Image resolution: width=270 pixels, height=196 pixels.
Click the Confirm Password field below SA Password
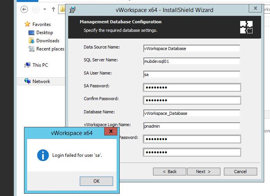pyautogui.click(x=192, y=100)
